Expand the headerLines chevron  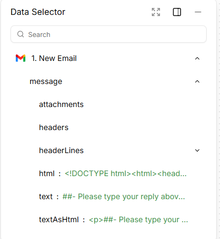tap(197, 150)
